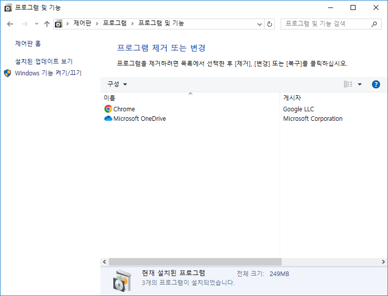Viewport: 388px width, 296px height.
Task: Click Google LLC publisher cell
Action: tap(299, 109)
